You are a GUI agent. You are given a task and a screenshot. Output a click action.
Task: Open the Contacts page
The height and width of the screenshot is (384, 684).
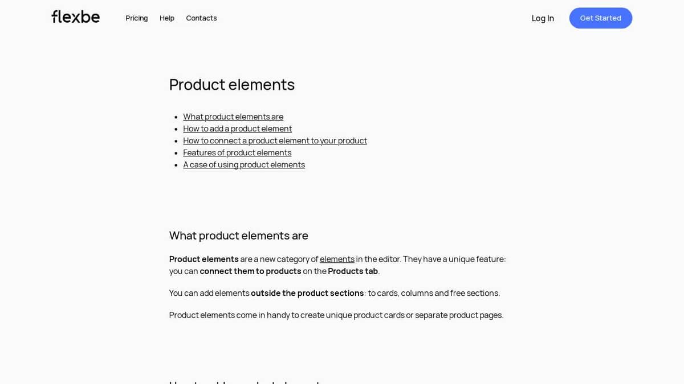click(x=201, y=18)
